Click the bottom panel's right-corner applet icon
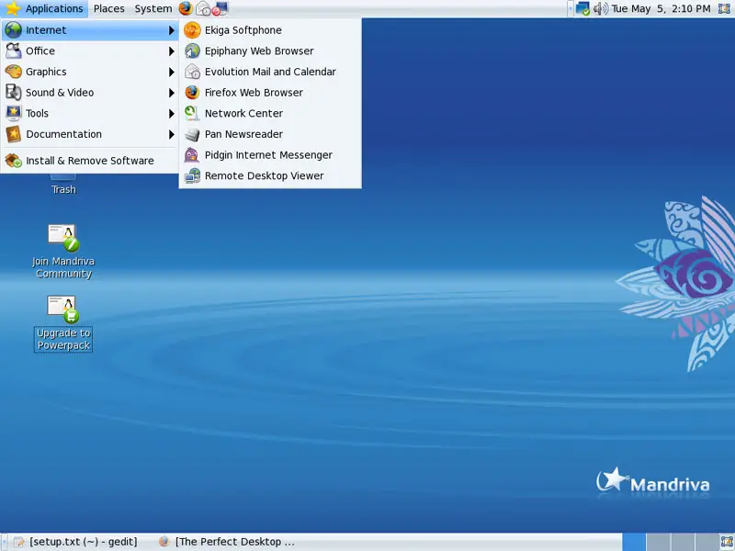This screenshot has height=551, width=735. point(726,542)
